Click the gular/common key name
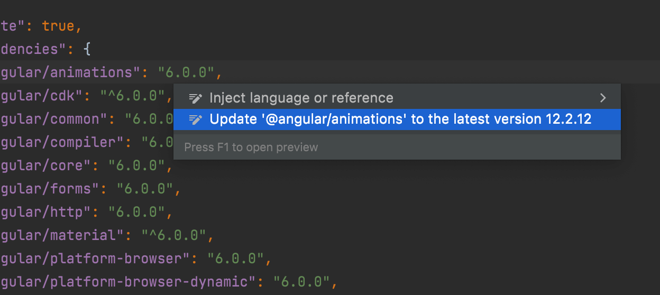 (x=53, y=119)
